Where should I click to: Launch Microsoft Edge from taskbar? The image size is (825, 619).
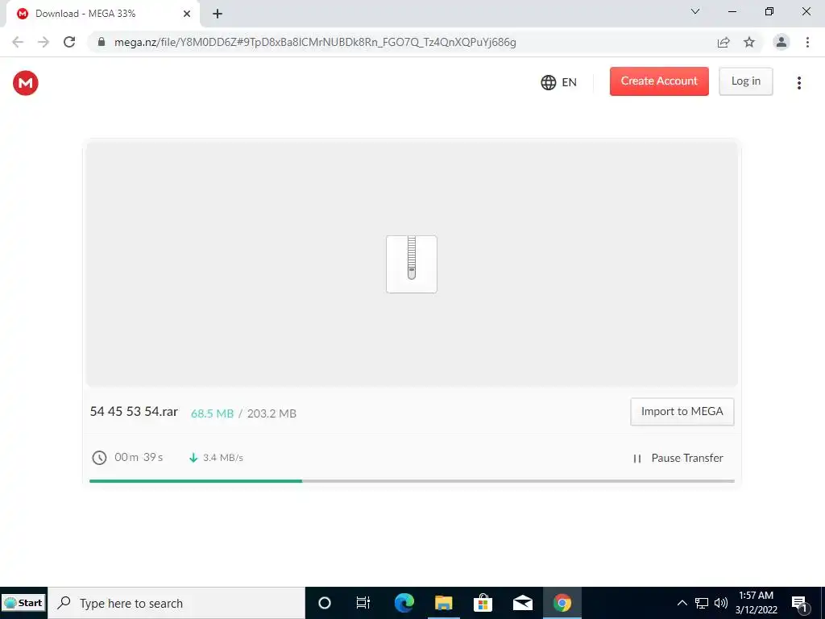404,603
